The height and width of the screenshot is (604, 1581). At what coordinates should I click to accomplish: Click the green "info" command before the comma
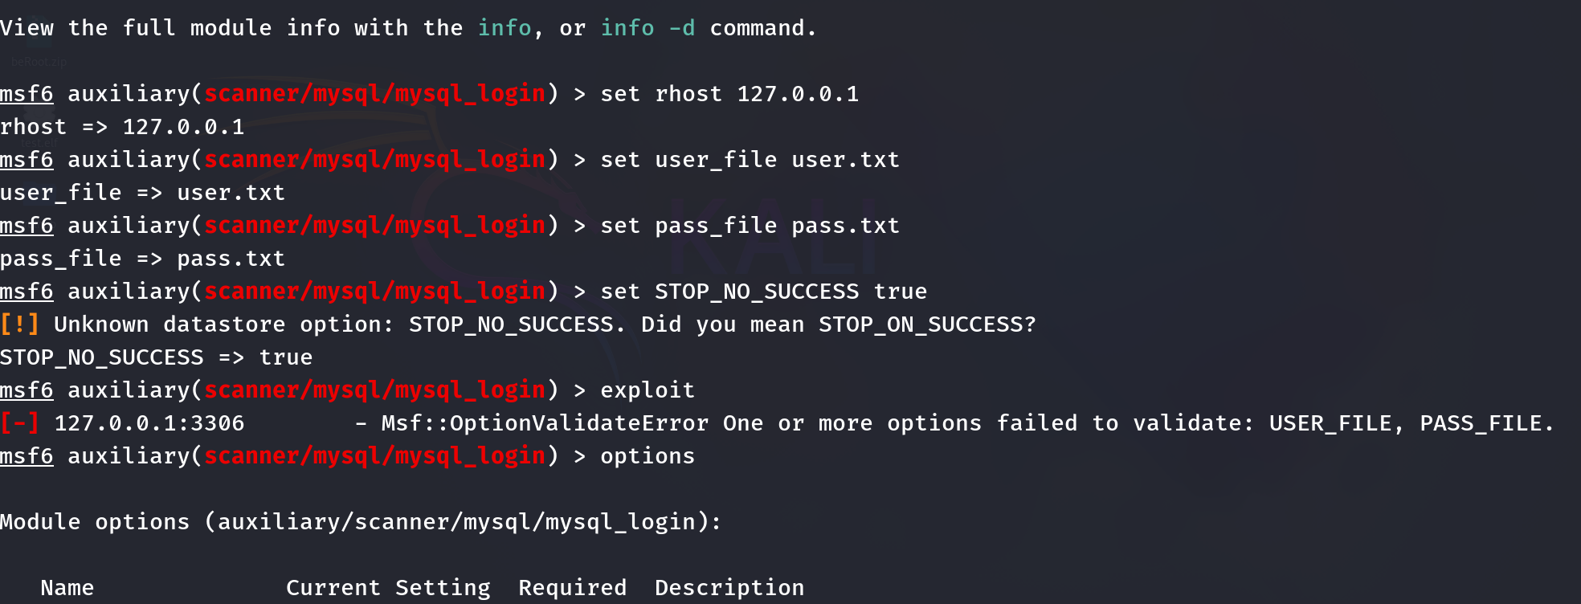click(505, 28)
